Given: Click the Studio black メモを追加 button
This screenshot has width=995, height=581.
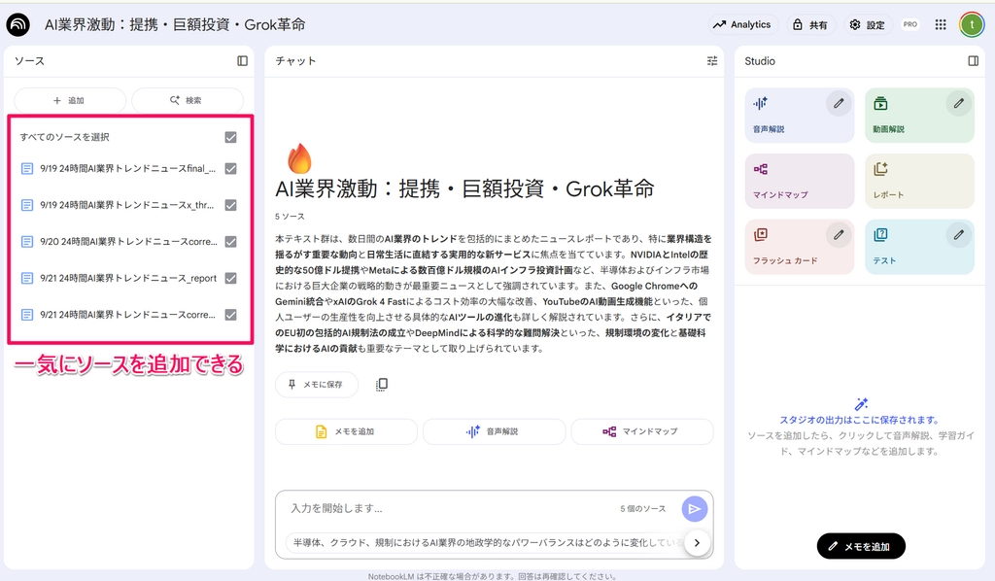Looking at the screenshot, I should click(x=861, y=546).
